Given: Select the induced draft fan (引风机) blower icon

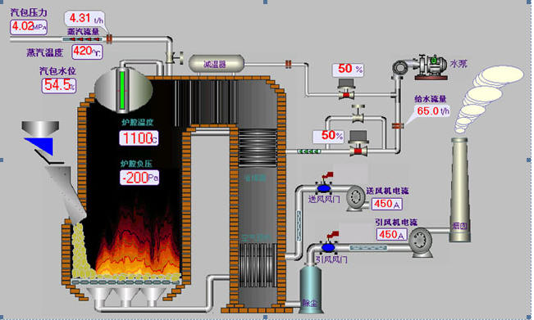Looking at the screenshot, I should pos(421,242).
